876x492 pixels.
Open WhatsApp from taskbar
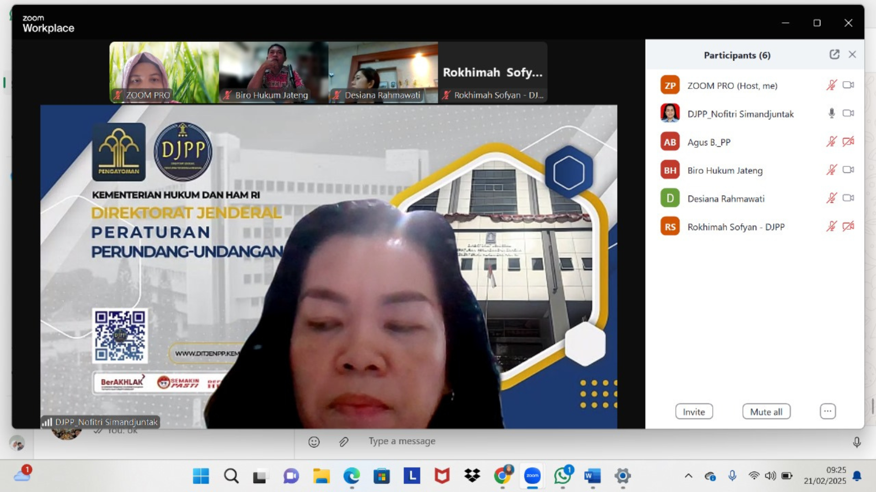tap(563, 476)
